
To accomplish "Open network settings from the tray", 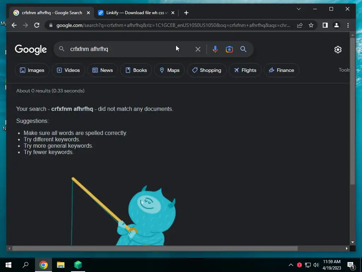I will point(308,265).
